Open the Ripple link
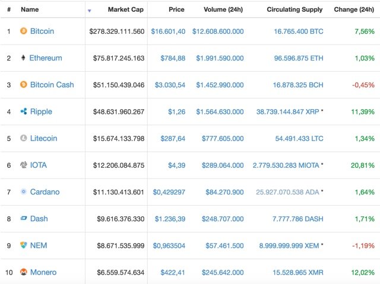380x284 pixels. coord(41,111)
